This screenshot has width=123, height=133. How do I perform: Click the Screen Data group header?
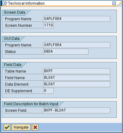(x=15, y=12)
